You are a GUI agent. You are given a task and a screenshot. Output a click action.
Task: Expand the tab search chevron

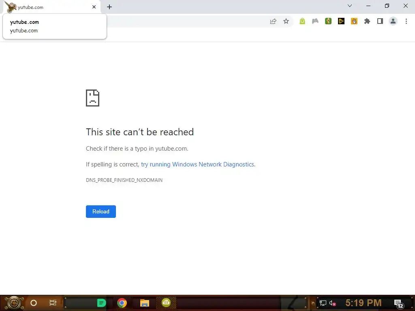coord(350,6)
